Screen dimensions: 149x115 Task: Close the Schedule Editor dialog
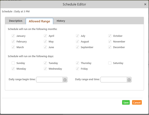pos(145,4)
